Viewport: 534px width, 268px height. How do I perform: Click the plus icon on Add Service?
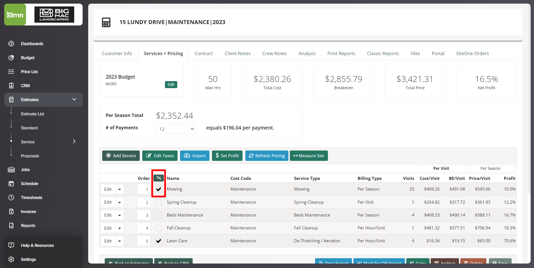tap(109, 156)
